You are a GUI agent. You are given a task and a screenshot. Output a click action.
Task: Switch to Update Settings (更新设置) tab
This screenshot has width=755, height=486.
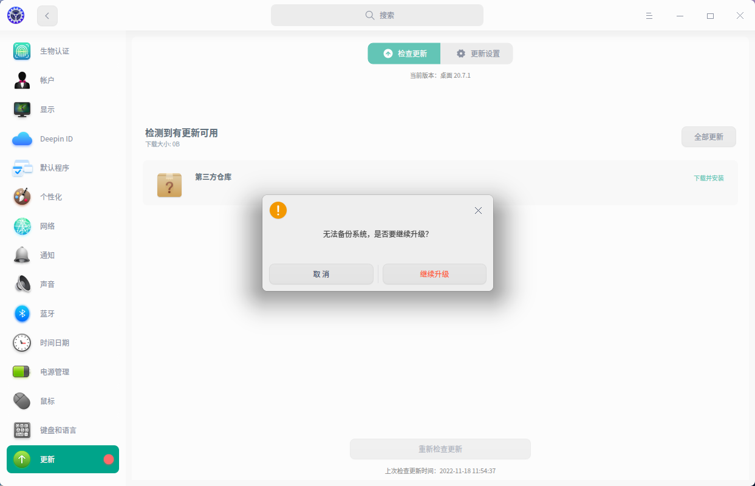477,53
